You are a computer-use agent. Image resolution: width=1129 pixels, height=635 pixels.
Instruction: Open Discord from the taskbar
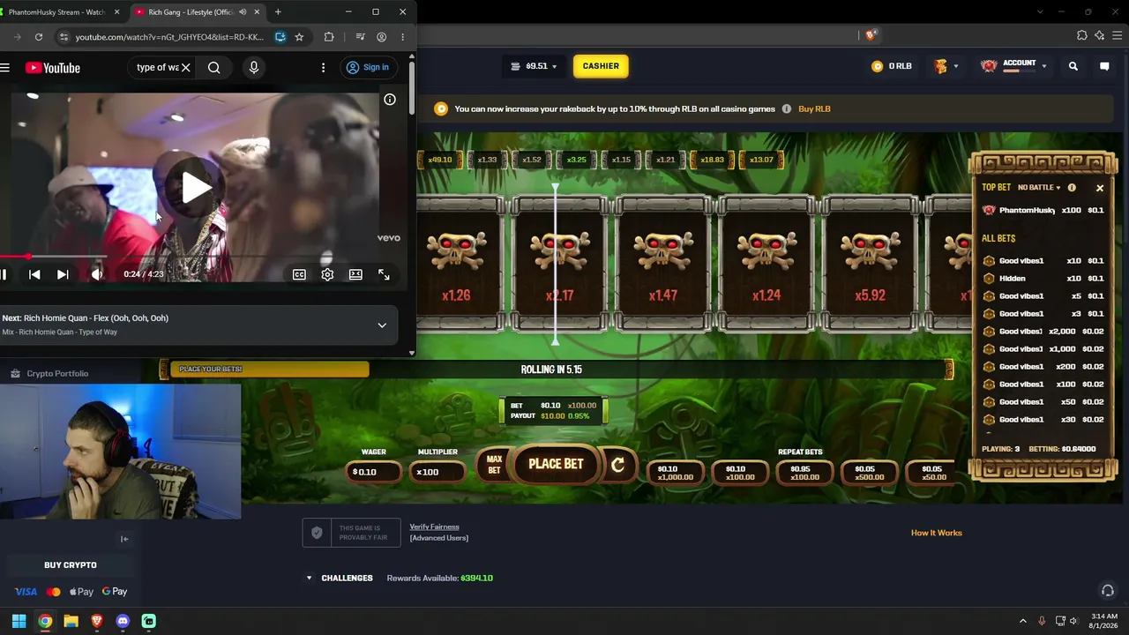click(x=123, y=621)
